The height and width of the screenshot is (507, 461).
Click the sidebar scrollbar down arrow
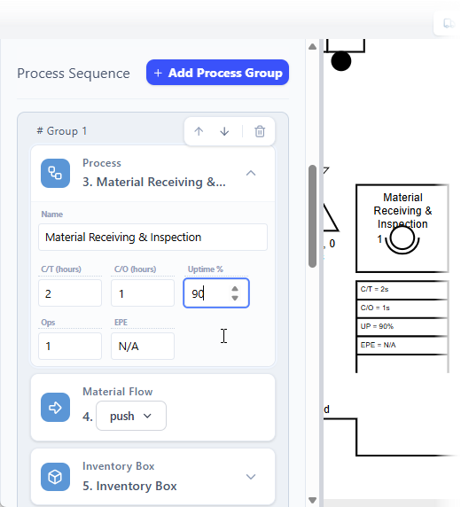pyautogui.click(x=312, y=500)
